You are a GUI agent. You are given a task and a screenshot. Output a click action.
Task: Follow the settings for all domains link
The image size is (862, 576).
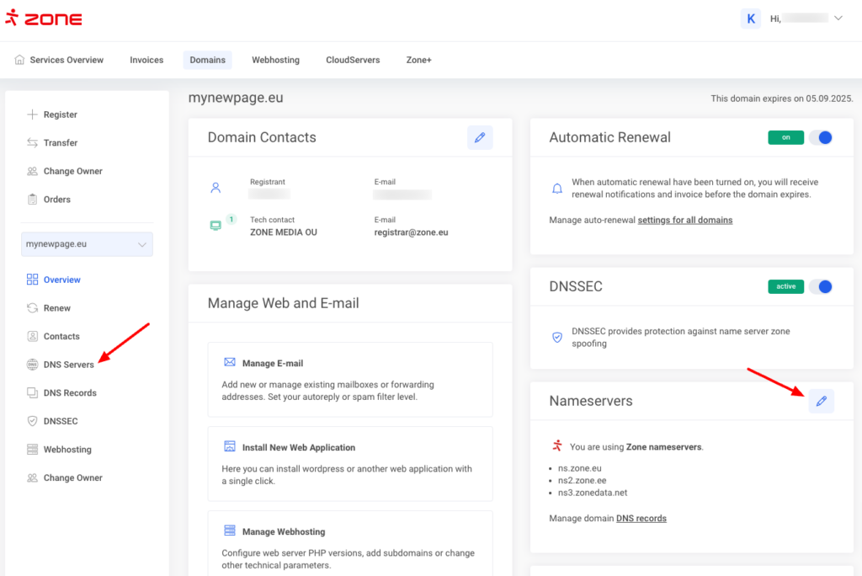684,220
